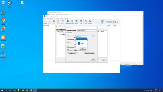Screen dimensions: 163x92
Task: Open the Файл menu in Handy Backup
Action: click(45, 18)
